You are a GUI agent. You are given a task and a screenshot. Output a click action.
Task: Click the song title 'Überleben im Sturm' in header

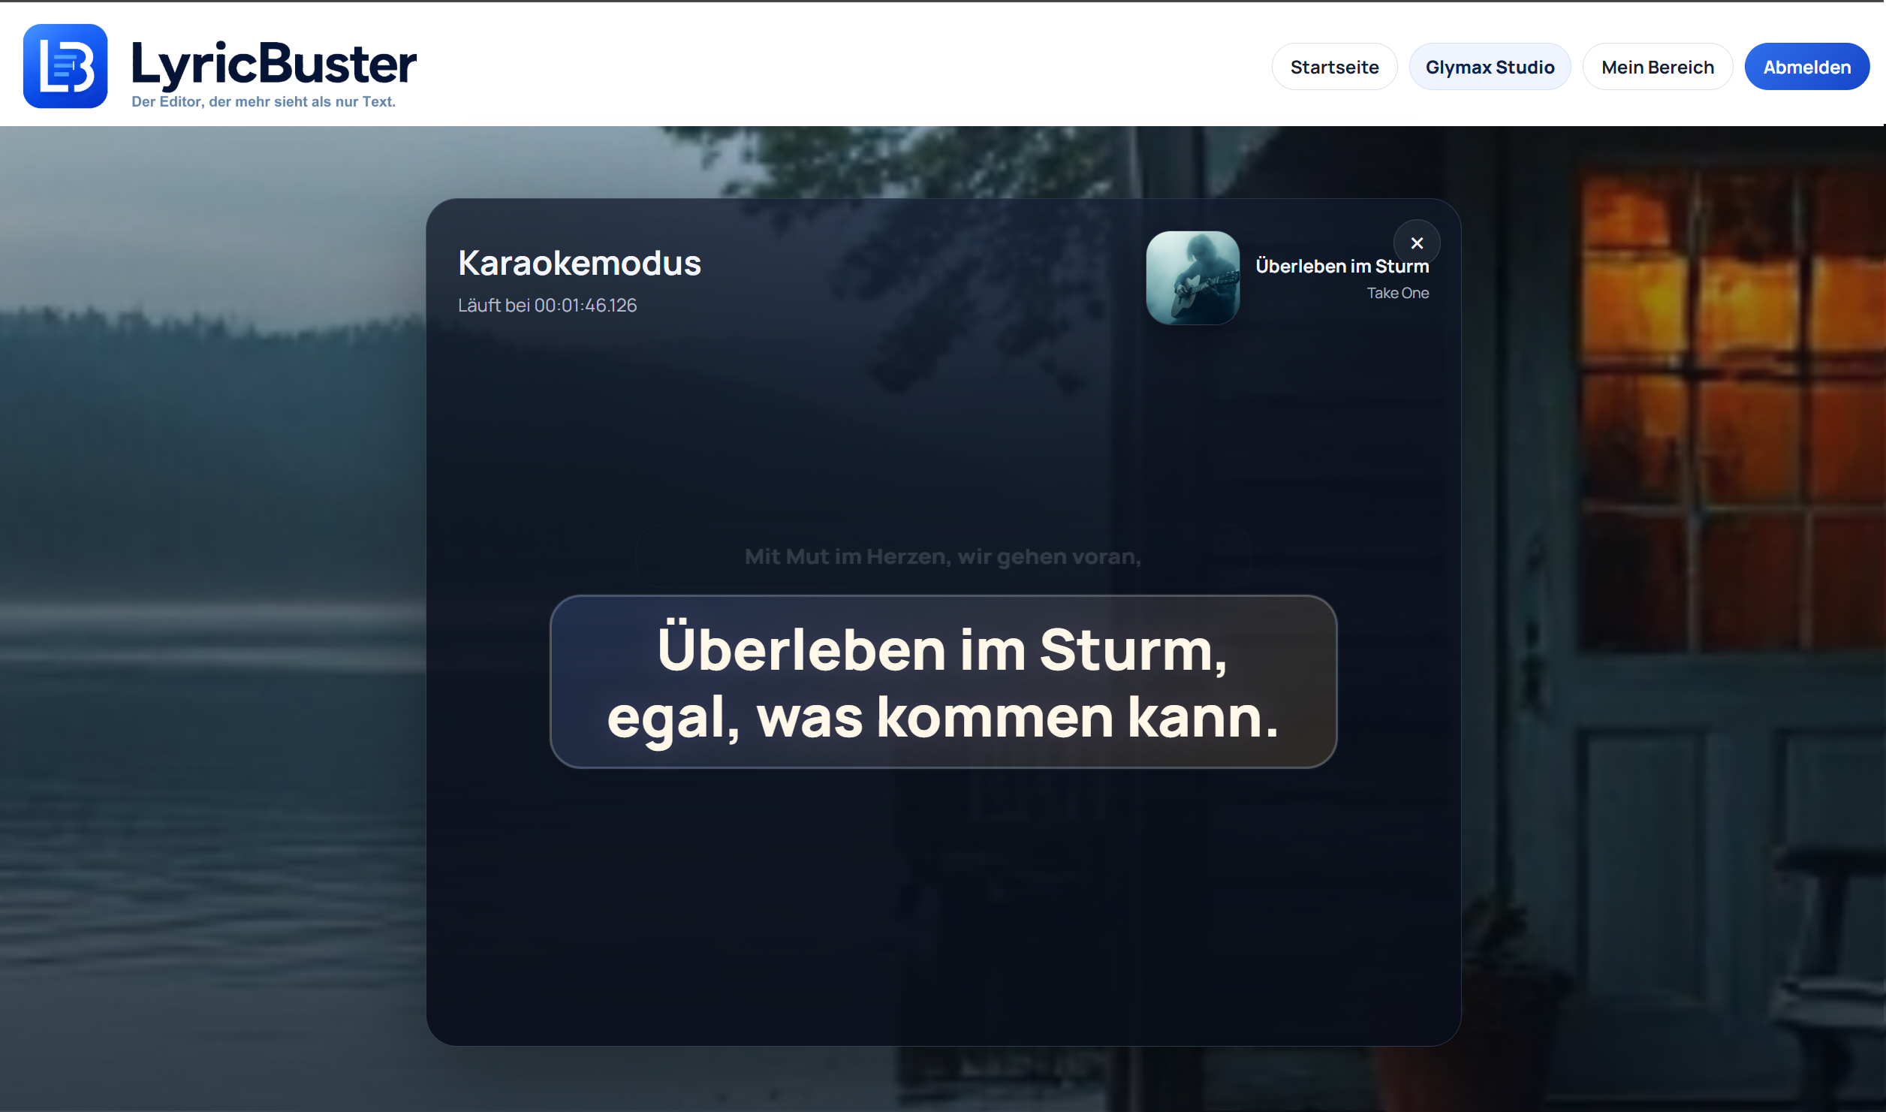tap(1342, 267)
